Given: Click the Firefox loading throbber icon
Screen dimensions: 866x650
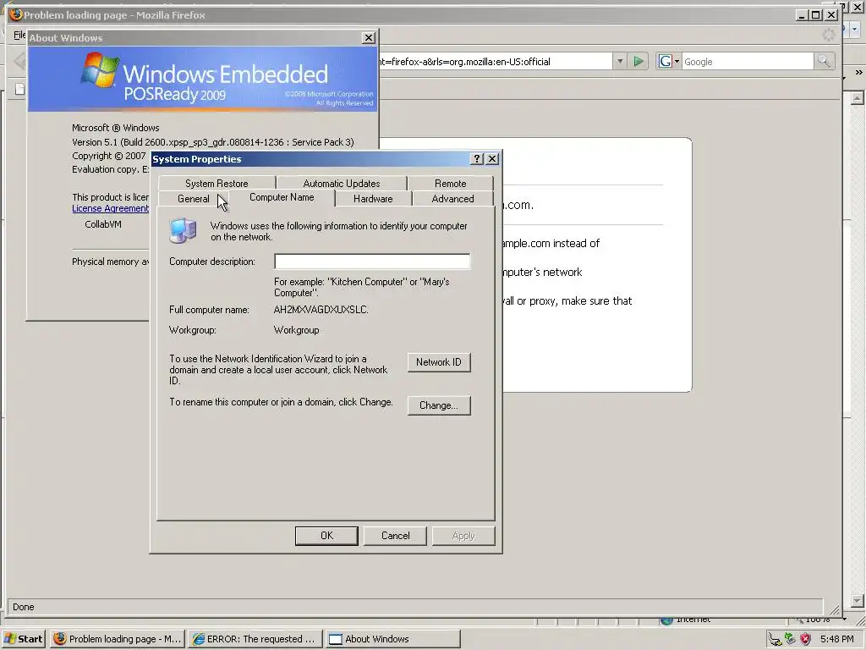Looking at the screenshot, I should tap(829, 35).
